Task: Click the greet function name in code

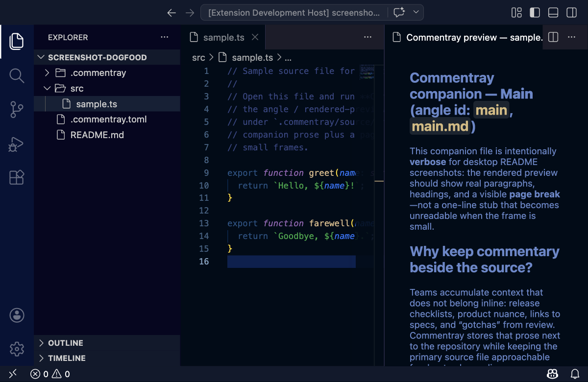Action: click(321, 173)
